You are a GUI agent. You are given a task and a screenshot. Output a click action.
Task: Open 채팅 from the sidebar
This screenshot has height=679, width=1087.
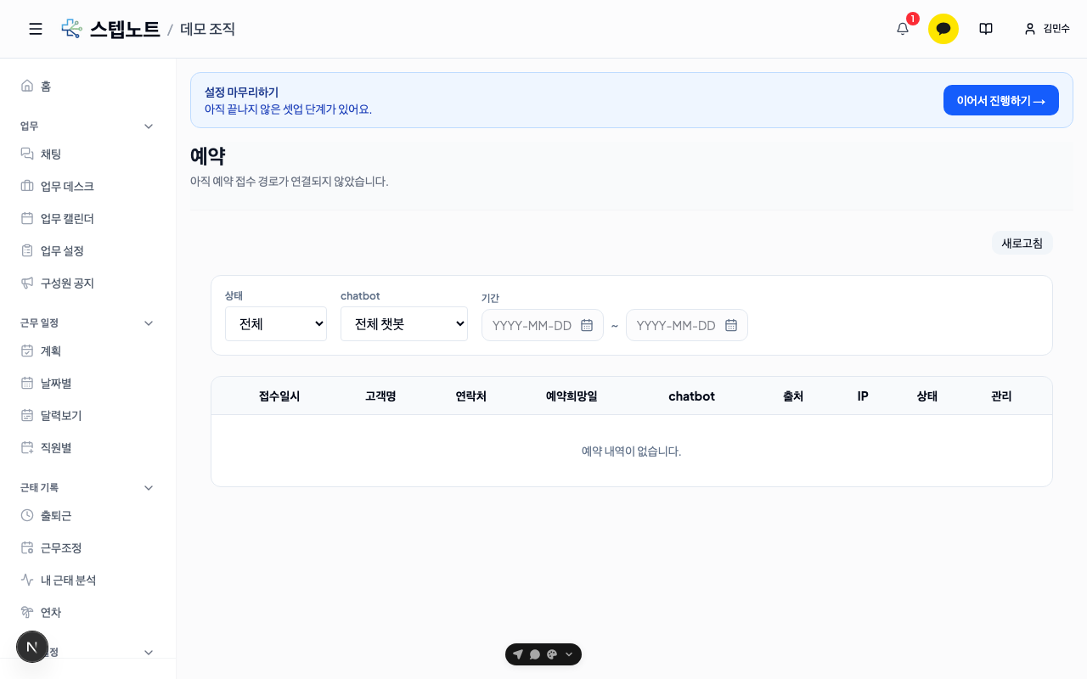[x=88, y=154]
